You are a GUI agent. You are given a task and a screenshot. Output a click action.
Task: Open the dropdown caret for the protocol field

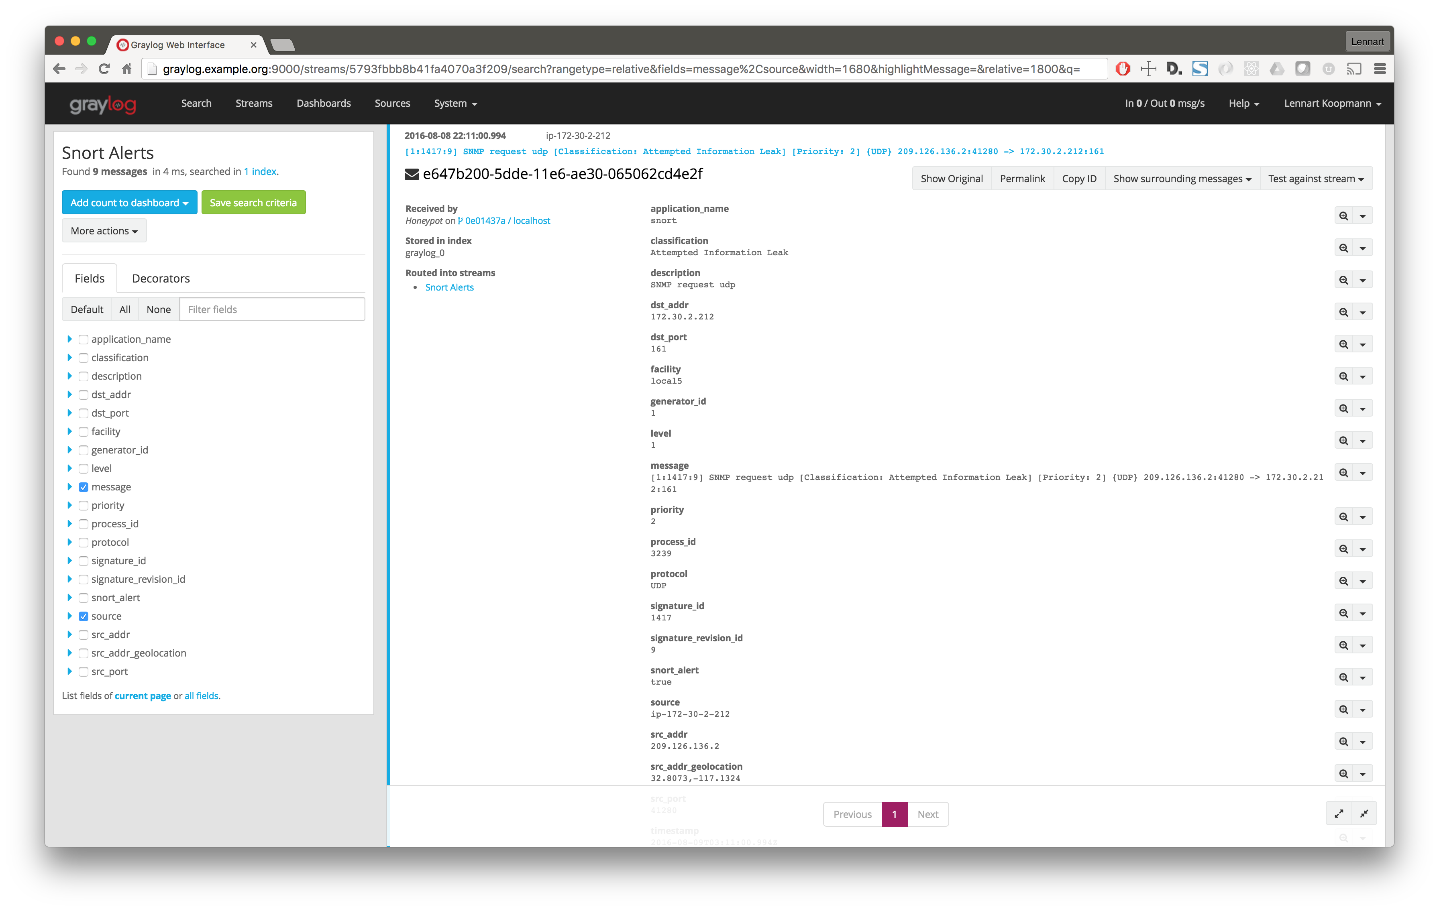1362,581
